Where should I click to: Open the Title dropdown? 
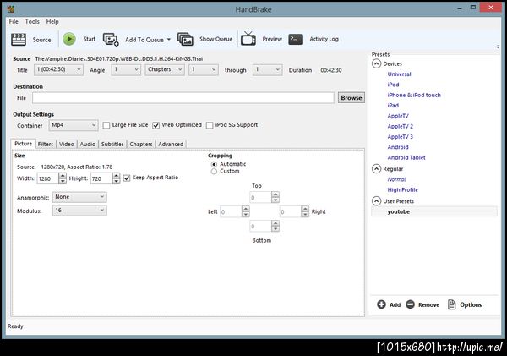pos(58,70)
